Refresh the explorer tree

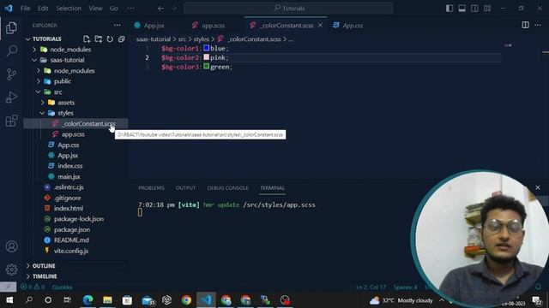point(110,38)
